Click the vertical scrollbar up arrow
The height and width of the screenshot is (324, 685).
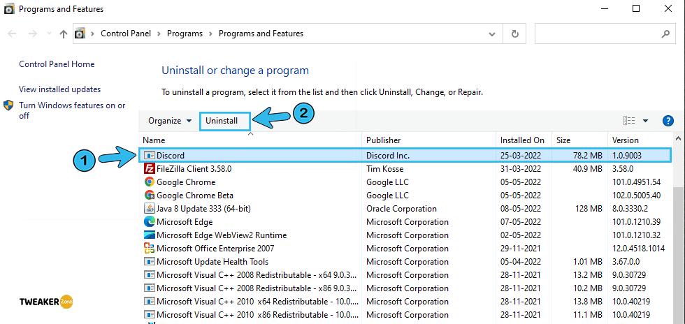coord(677,139)
